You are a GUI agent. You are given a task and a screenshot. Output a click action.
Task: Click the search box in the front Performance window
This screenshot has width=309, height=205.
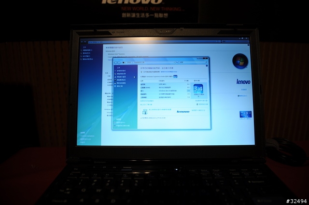click(194, 62)
